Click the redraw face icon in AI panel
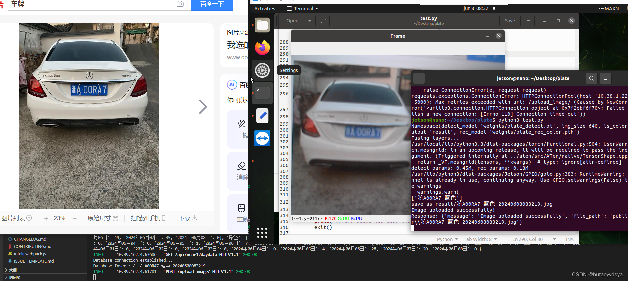 (241, 208)
